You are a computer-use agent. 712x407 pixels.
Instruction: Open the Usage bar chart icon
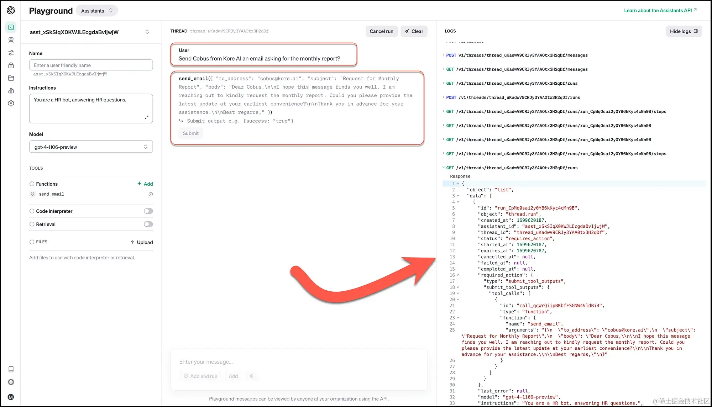11,91
